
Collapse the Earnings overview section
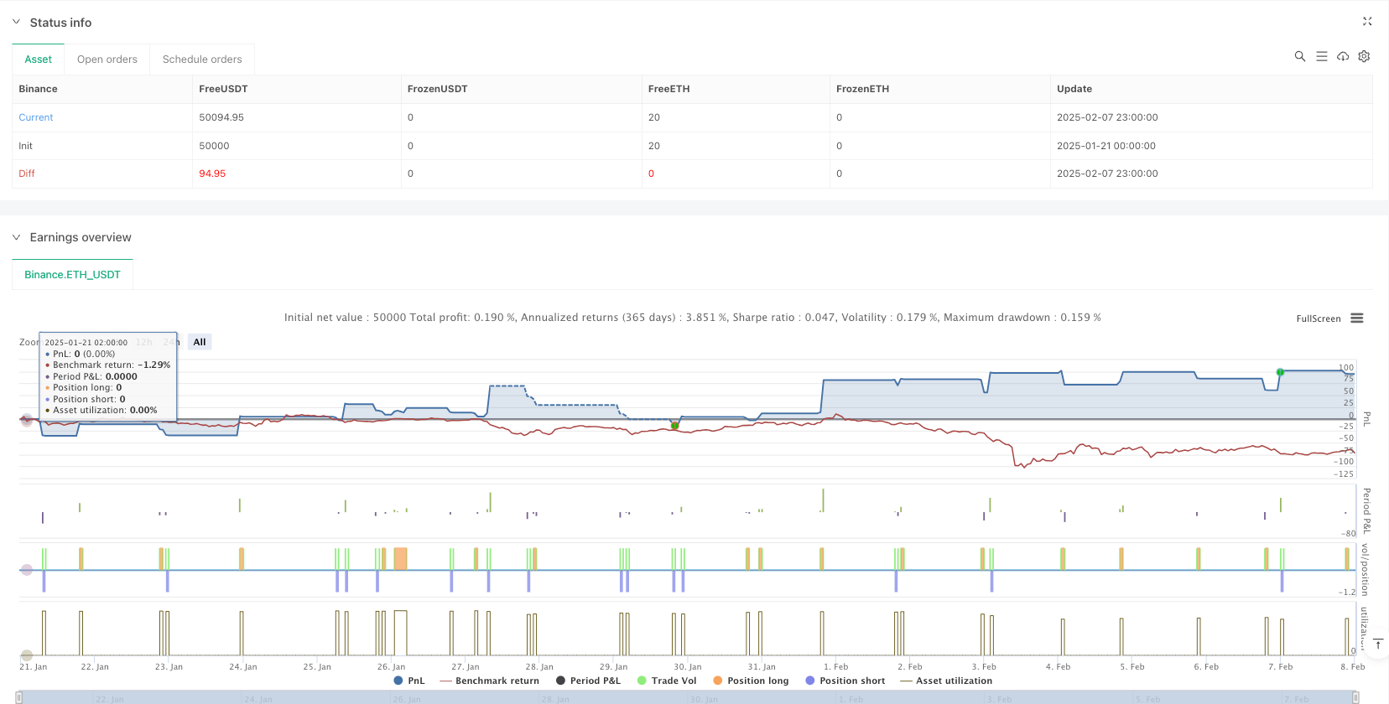coord(16,237)
